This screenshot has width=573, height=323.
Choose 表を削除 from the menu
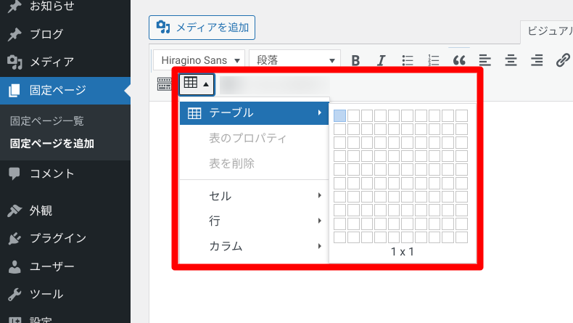[x=231, y=163]
